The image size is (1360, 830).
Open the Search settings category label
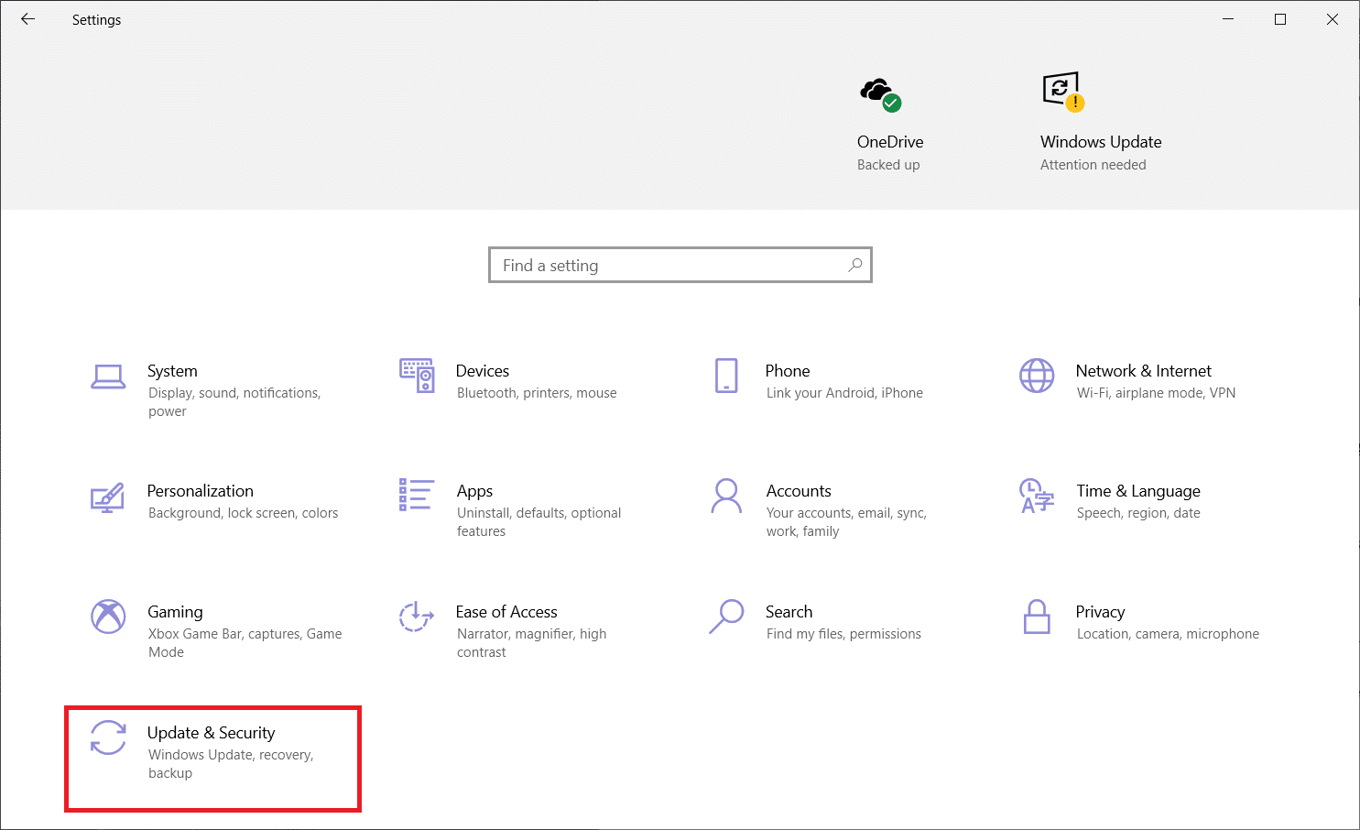789,612
